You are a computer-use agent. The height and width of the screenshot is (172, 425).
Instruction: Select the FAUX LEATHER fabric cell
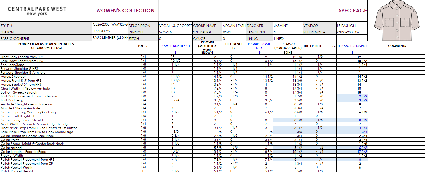click(x=110, y=38)
